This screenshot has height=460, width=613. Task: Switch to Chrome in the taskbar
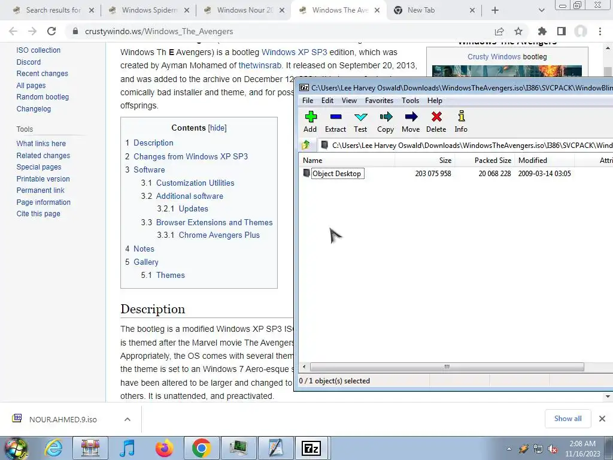click(202, 448)
